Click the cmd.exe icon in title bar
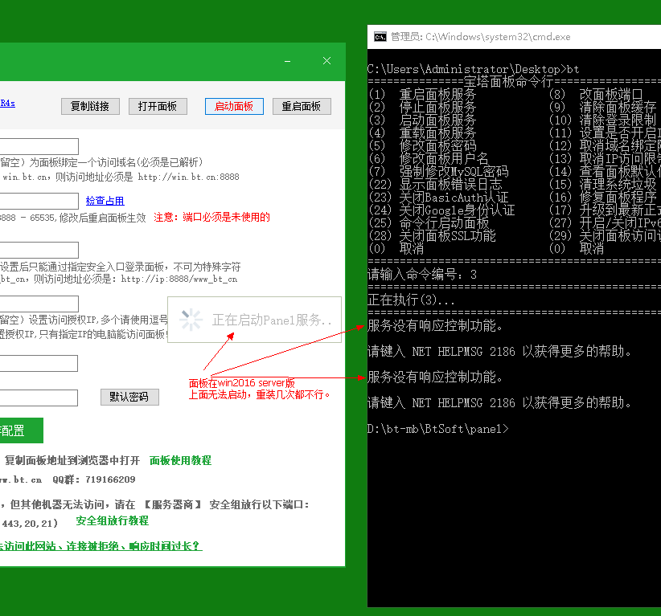 coord(380,37)
